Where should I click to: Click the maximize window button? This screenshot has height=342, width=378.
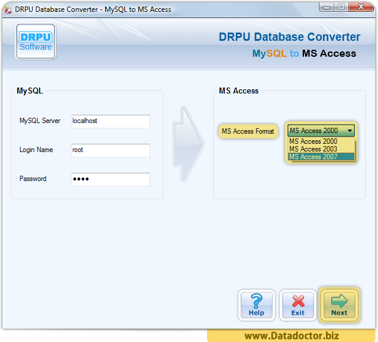click(341, 7)
